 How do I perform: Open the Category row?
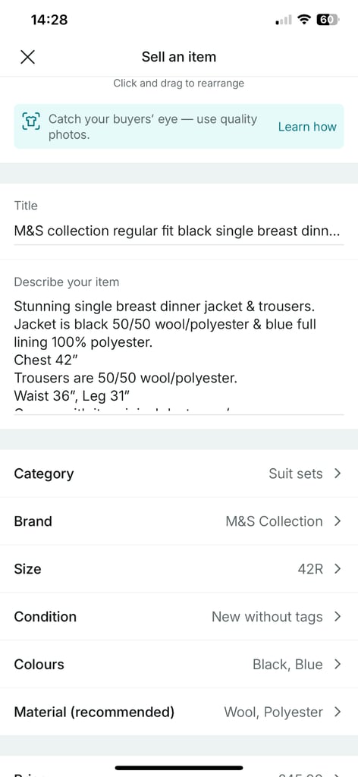179,473
